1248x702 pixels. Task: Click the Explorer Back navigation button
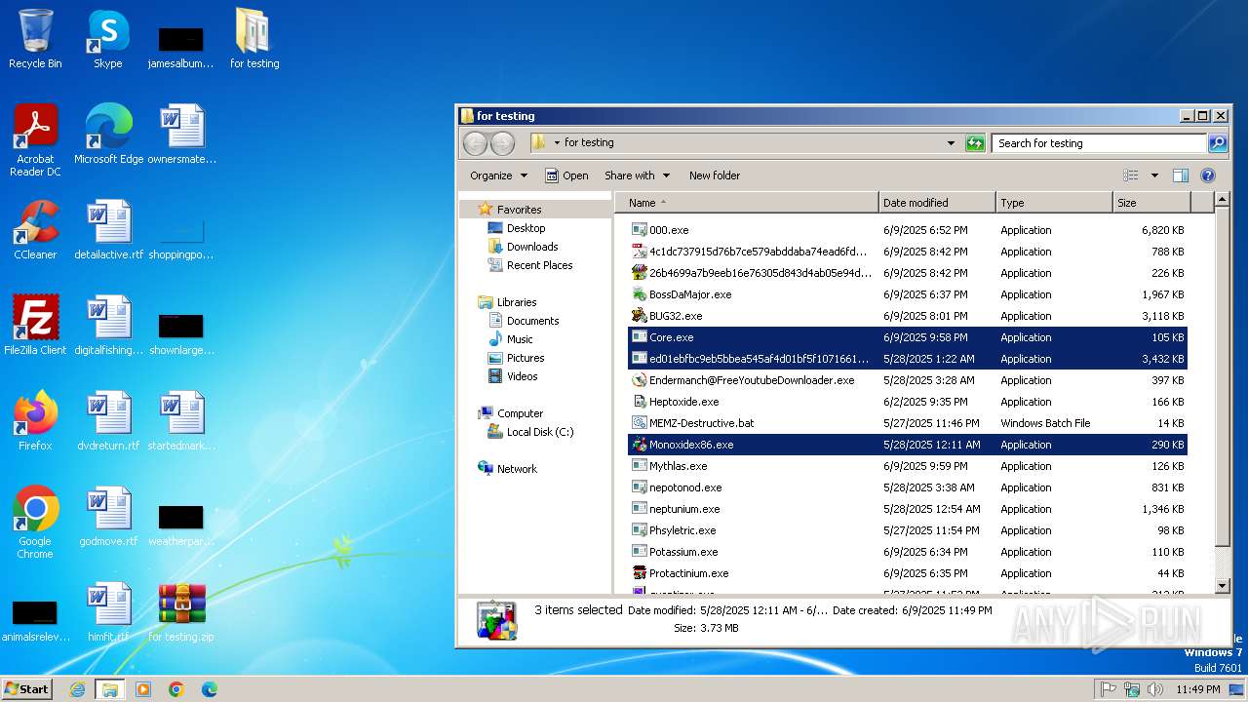pos(475,143)
